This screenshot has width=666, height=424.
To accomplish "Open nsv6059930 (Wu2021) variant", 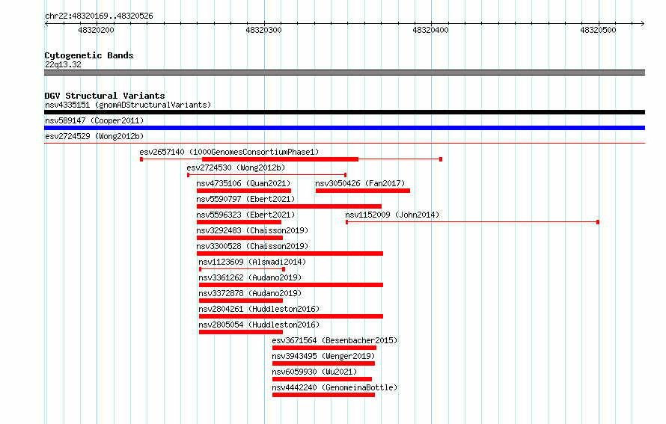I will coord(315,372).
